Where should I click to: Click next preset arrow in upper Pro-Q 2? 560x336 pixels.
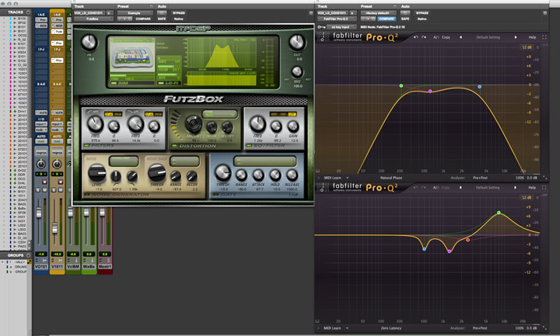click(516, 37)
